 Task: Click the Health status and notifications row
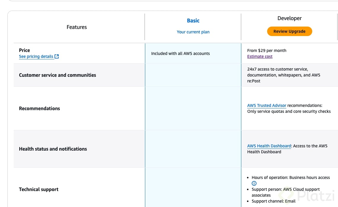click(x=53, y=149)
